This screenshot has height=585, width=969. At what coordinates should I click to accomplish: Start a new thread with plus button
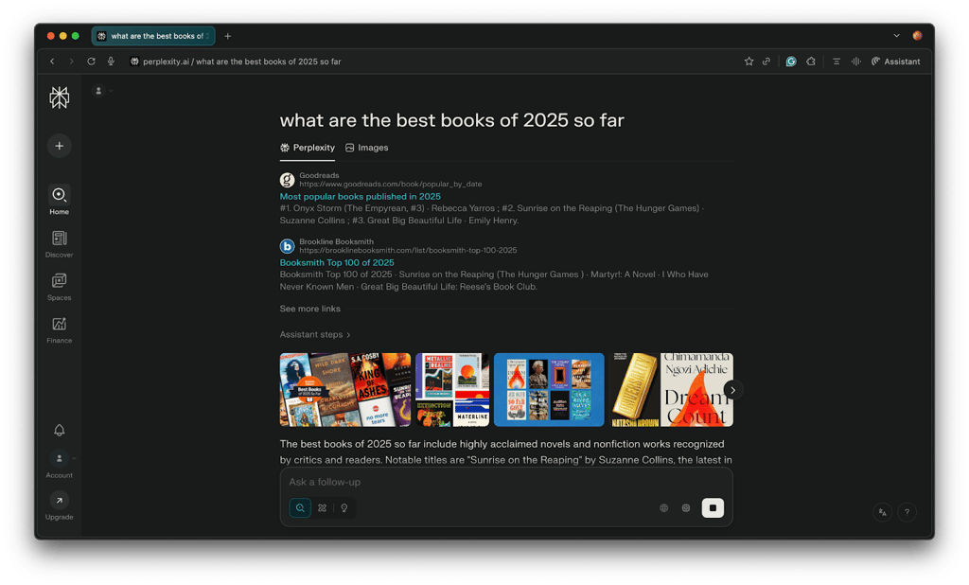pyautogui.click(x=60, y=146)
